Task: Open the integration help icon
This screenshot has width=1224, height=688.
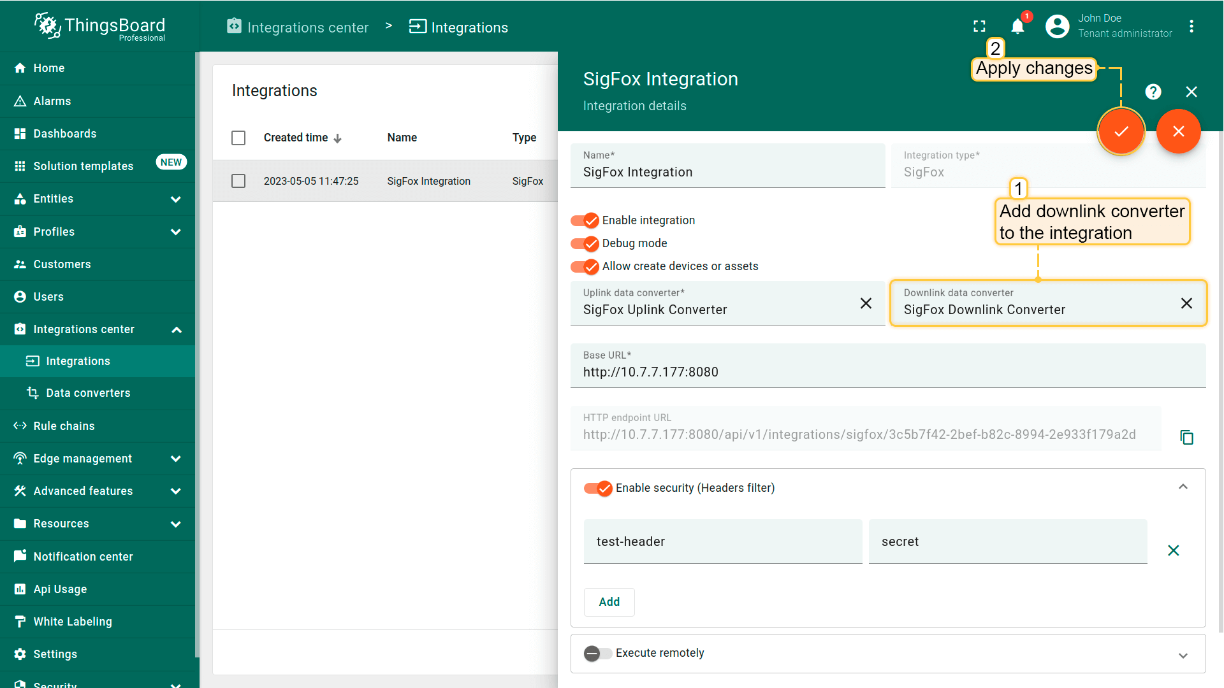Action: coord(1153,92)
